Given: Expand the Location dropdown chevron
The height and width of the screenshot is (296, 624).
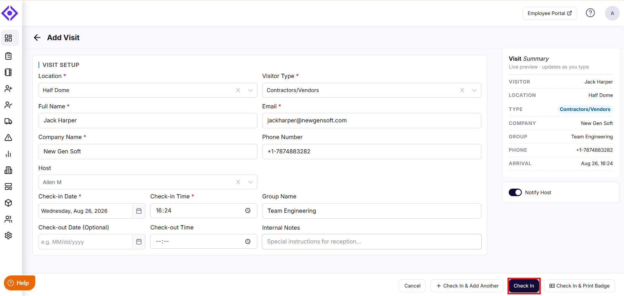Looking at the screenshot, I should tap(250, 90).
